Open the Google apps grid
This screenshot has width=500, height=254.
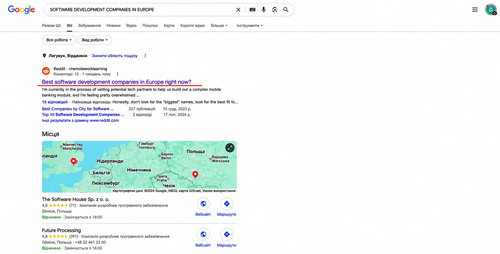tap(475, 10)
